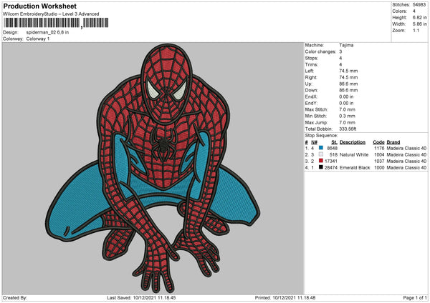The height and width of the screenshot is (303, 430).
Task: Click the 'Page 1 of 1' footer text
Action: 415,297
